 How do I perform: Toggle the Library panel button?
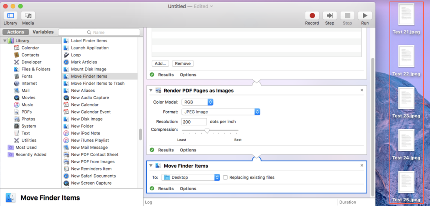[x=11, y=16]
